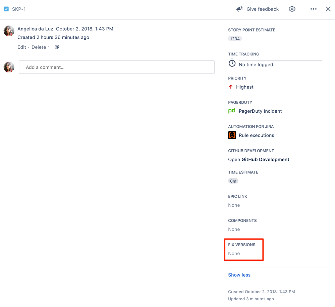Edit Angelica's comment

[21, 47]
